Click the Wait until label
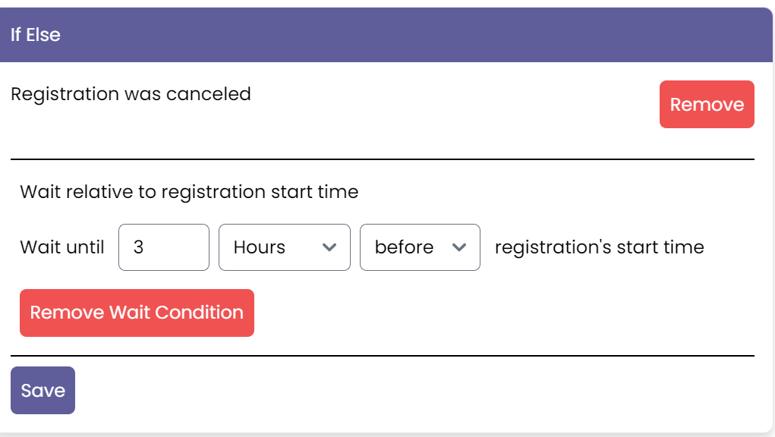Screen dimensions: 775x437 (62, 247)
